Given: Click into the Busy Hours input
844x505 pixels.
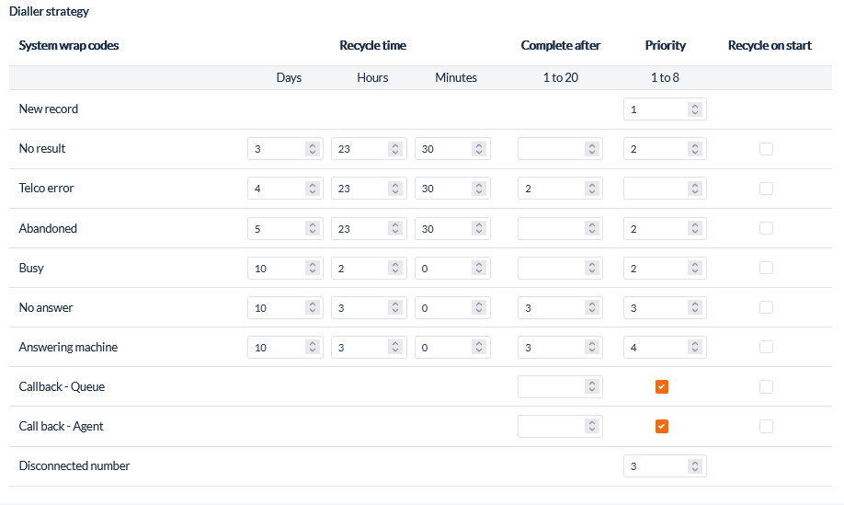Looking at the screenshot, I should pyautogui.click(x=359, y=268).
